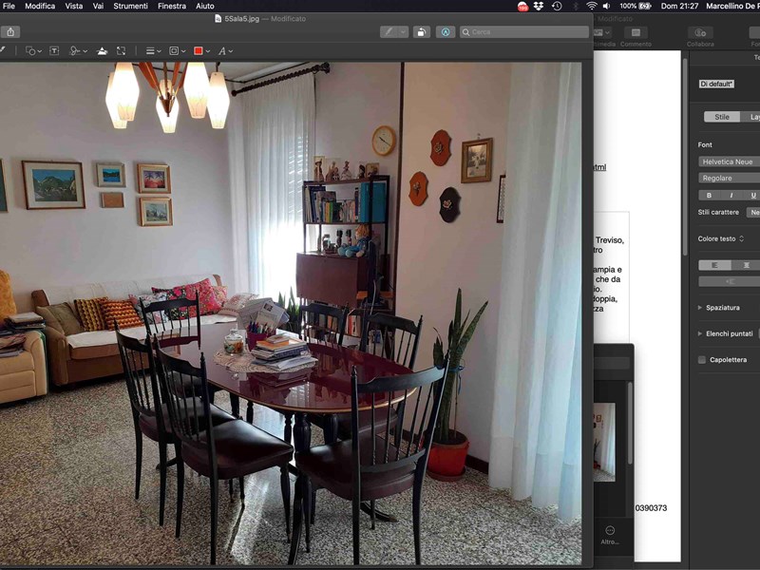Image resolution: width=760 pixels, height=570 pixels.
Task: Open the text style font menu
Action: tap(225, 50)
